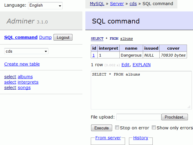This screenshot has width=193, height=145.
Task: Enable Show only errors checkbox
Action: 154,127
